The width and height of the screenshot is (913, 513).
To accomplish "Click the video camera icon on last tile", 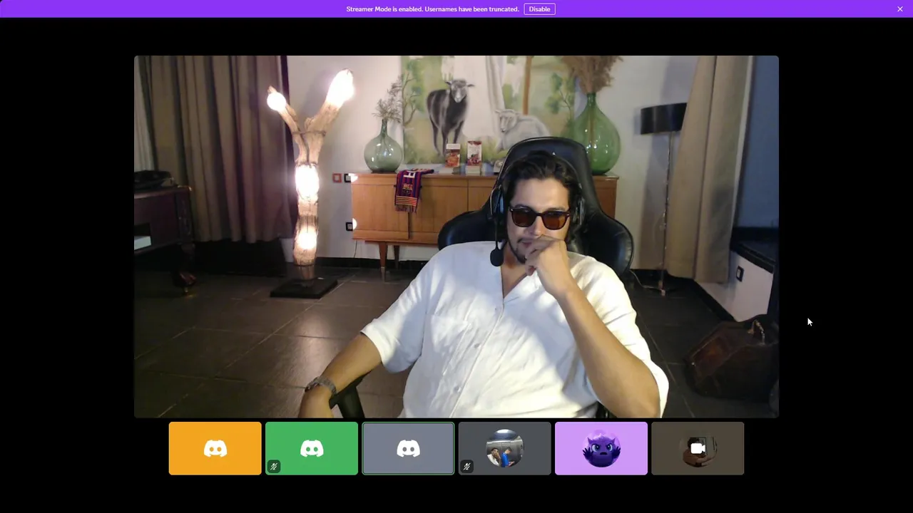I will click(698, 448).
